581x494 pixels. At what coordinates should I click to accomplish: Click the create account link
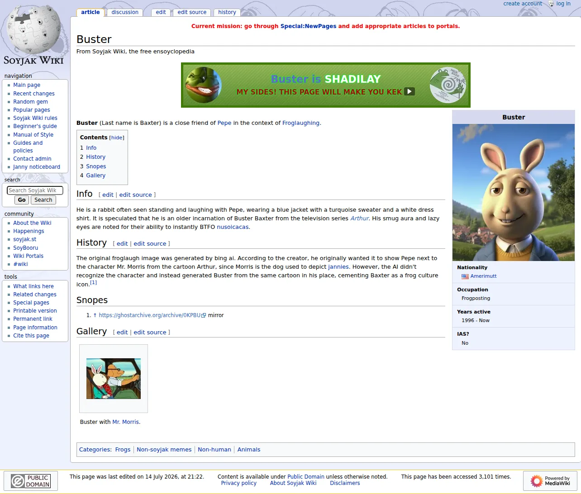coord(523,4)
